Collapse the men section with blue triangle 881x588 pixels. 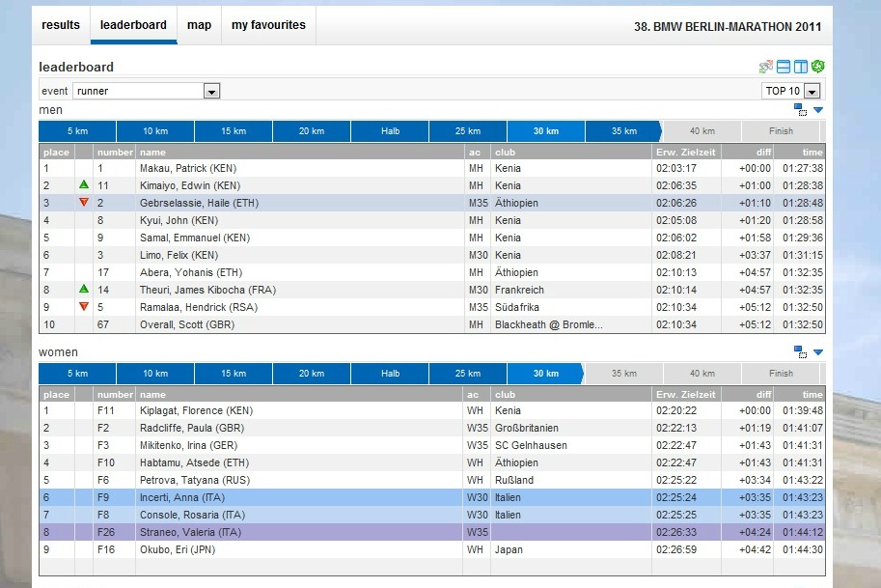pyautogui.click(x=818, y=110)
